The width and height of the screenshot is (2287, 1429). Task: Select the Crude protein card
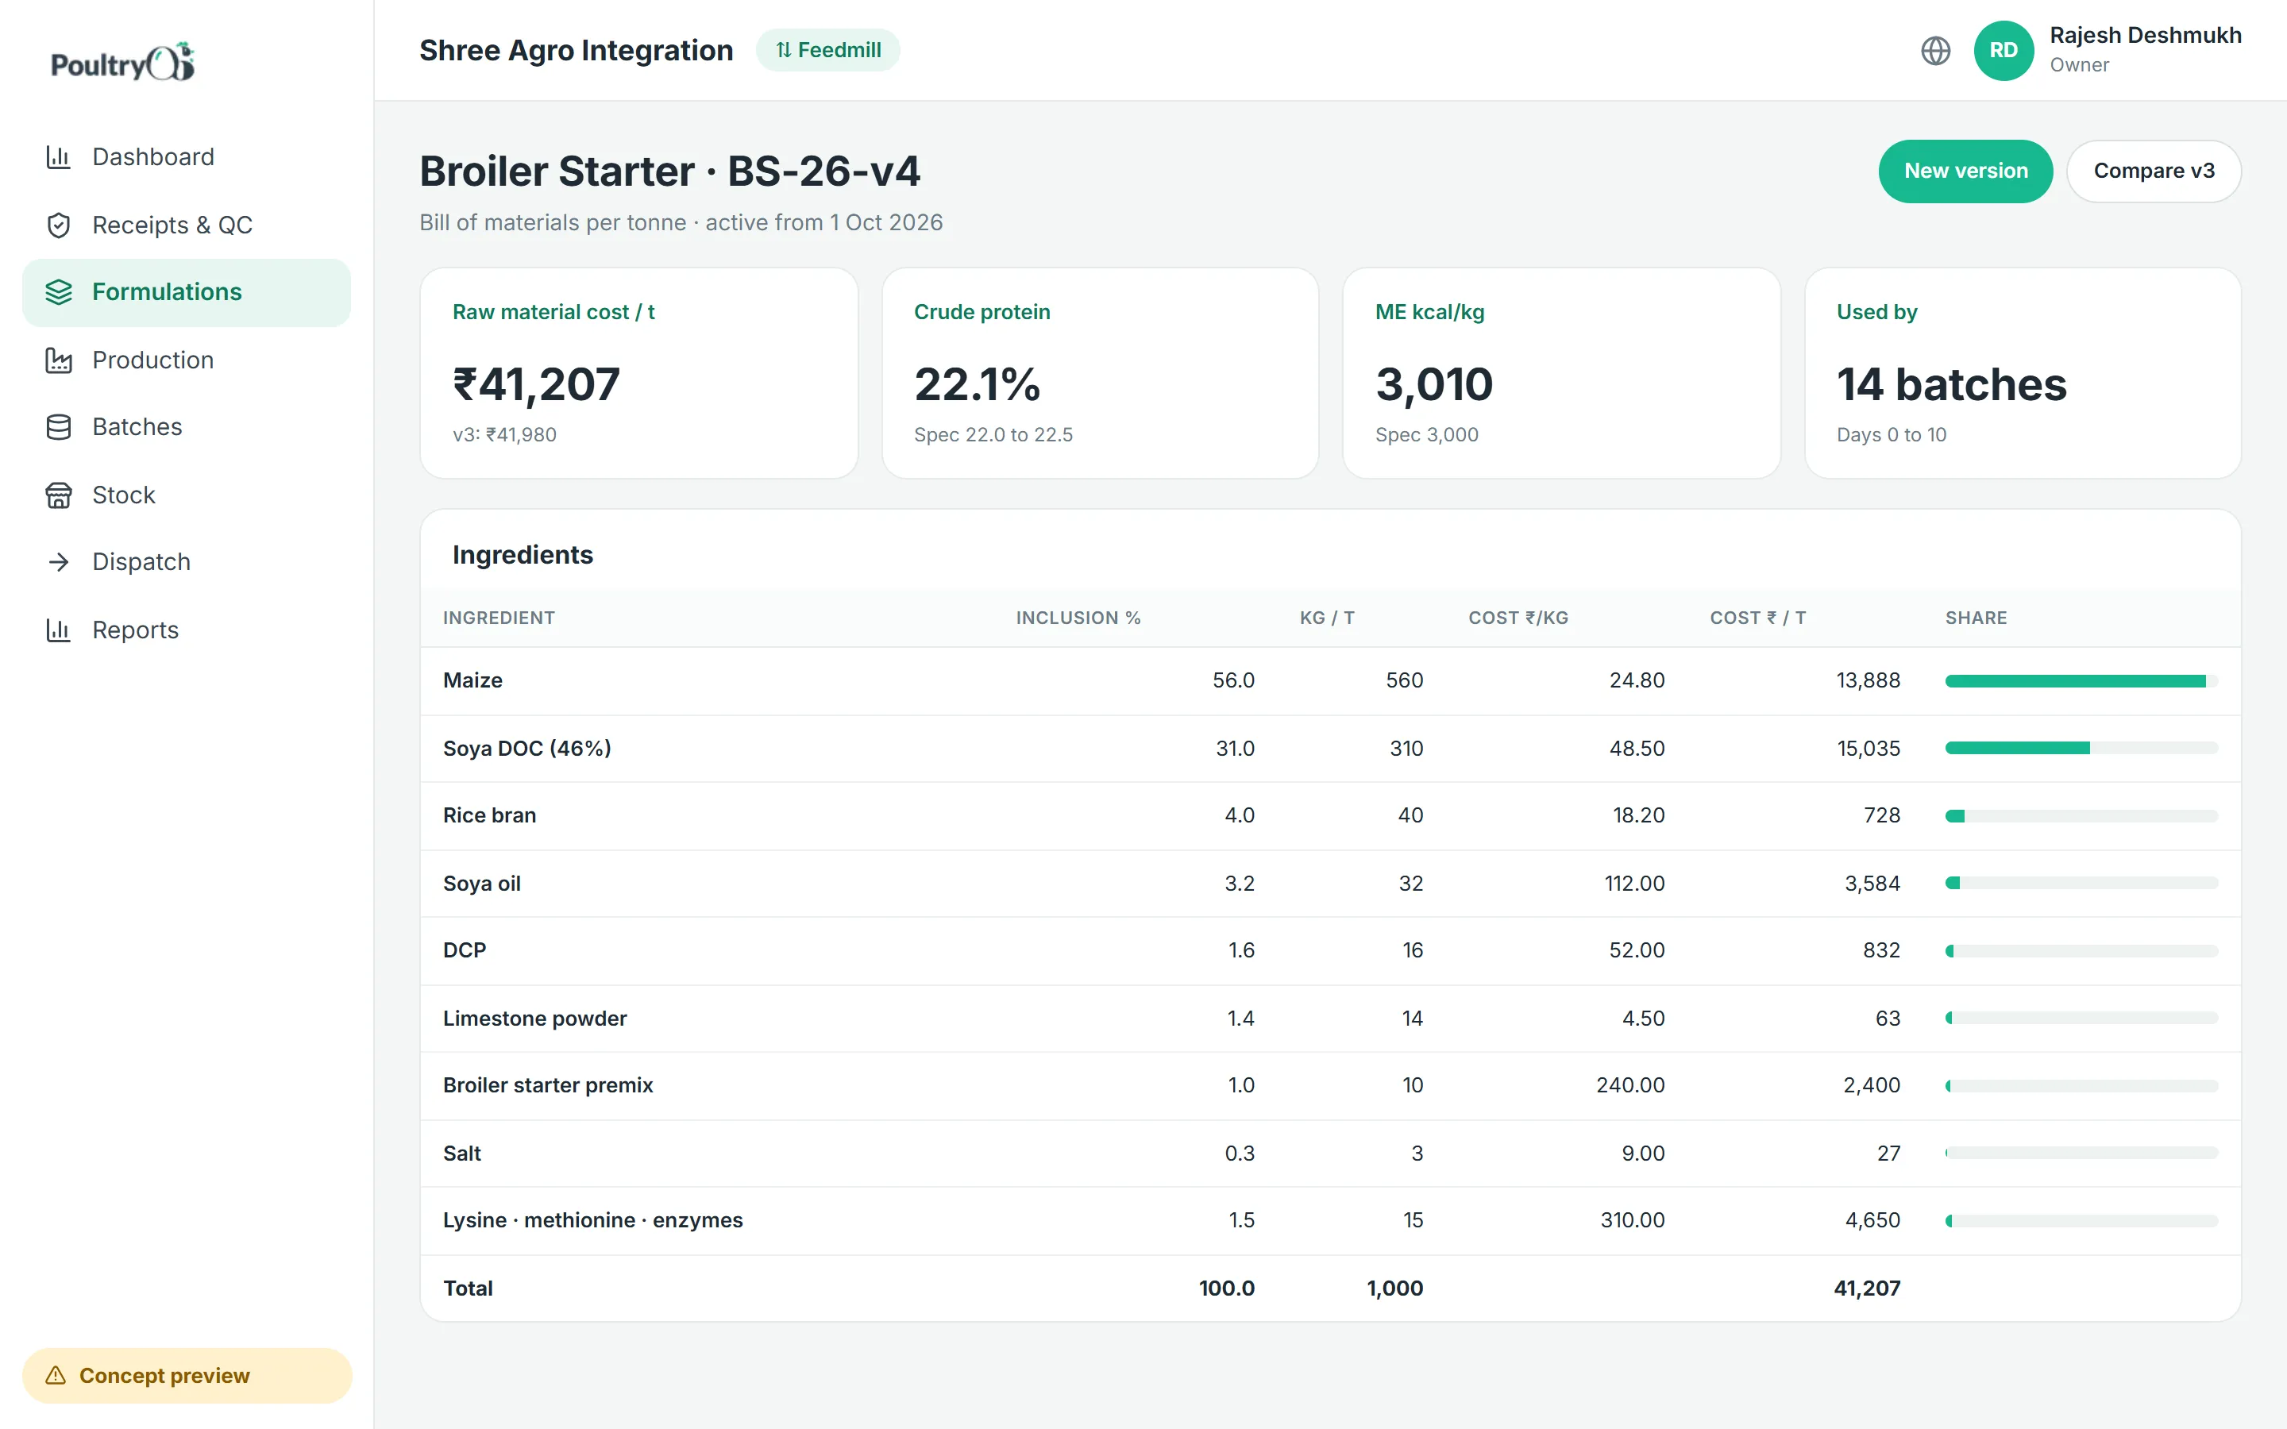tap(1100, 373)
